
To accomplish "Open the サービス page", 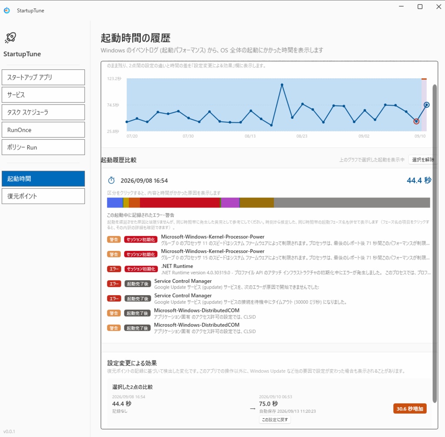I will [43, 95].
